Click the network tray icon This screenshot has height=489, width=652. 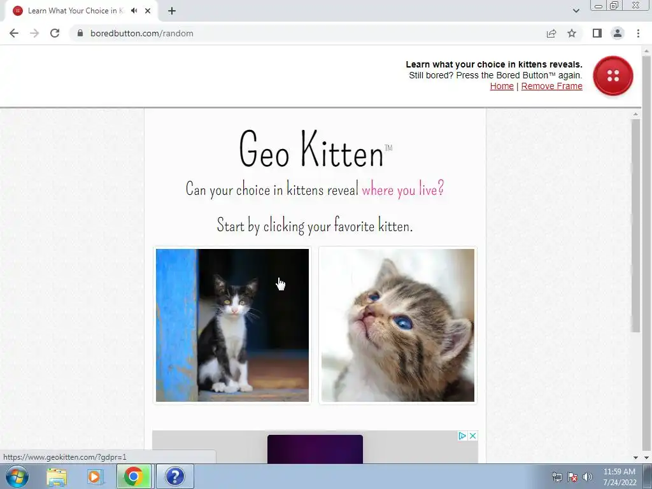556,477
